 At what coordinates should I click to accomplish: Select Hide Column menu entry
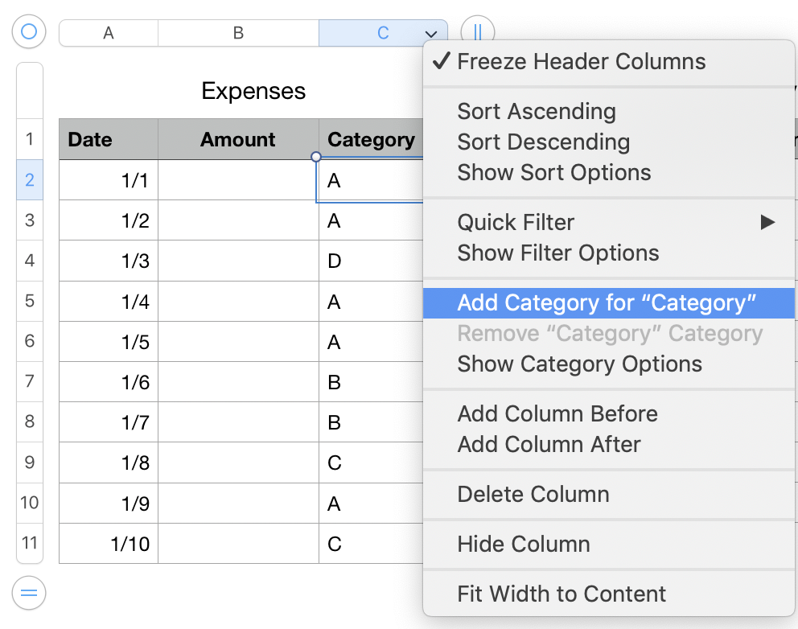(524, 545)
